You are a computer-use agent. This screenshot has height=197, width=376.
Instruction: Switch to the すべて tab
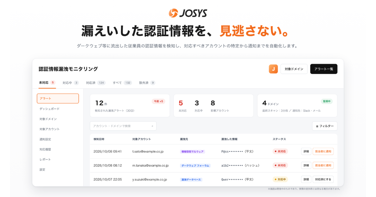point(122,83)
